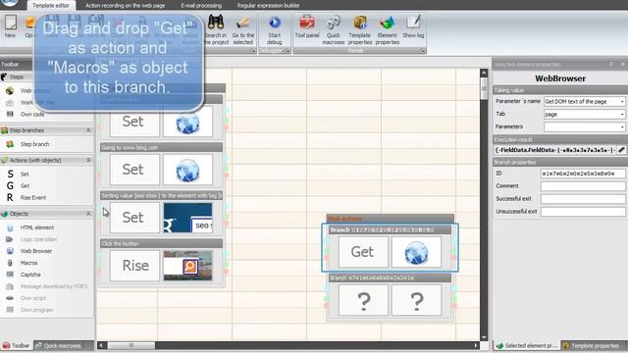Start debug with the play icon
Image resolution: width=628 pixels, height=353 pixels.
pyautogui.click(x=275, y=23)
